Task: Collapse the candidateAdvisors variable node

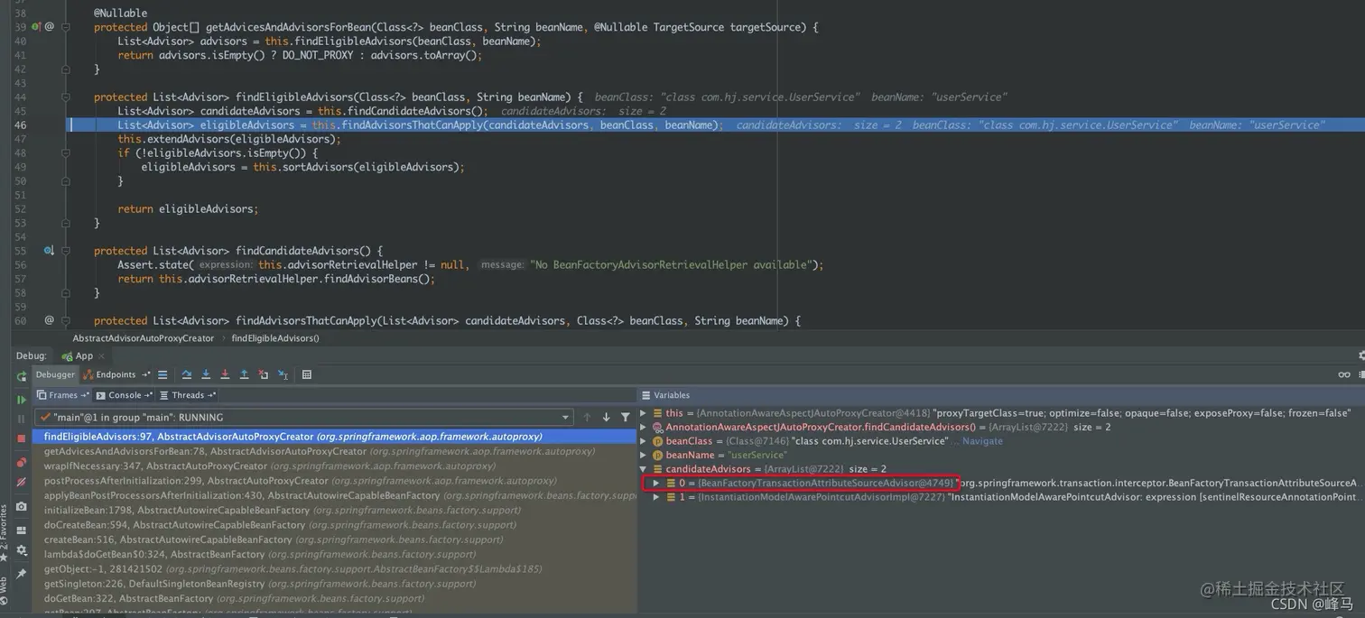Action: [644, 469]
